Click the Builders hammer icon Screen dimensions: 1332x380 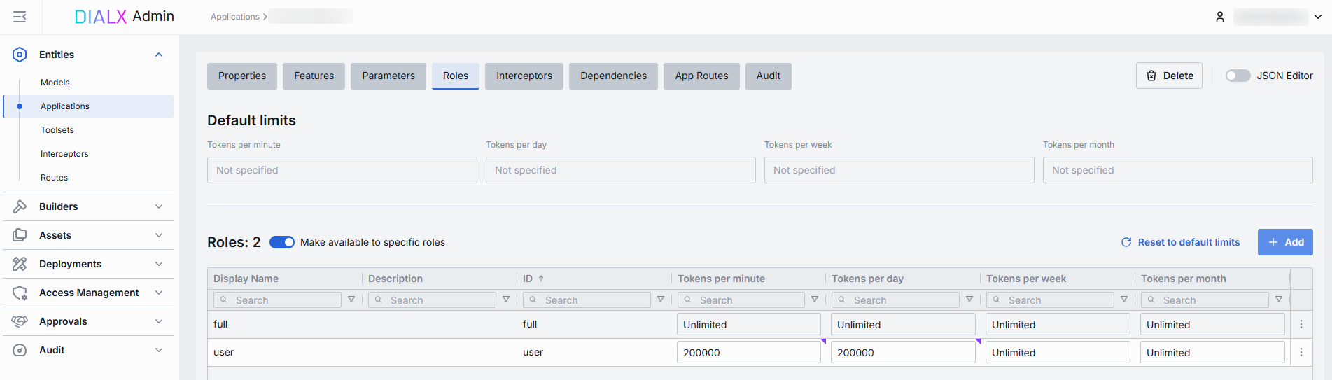tap(20, 206)
